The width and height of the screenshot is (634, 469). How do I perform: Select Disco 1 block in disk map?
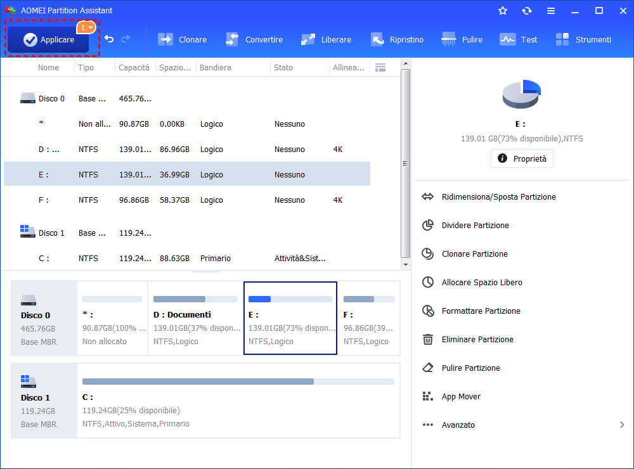[x=44, y=401]
